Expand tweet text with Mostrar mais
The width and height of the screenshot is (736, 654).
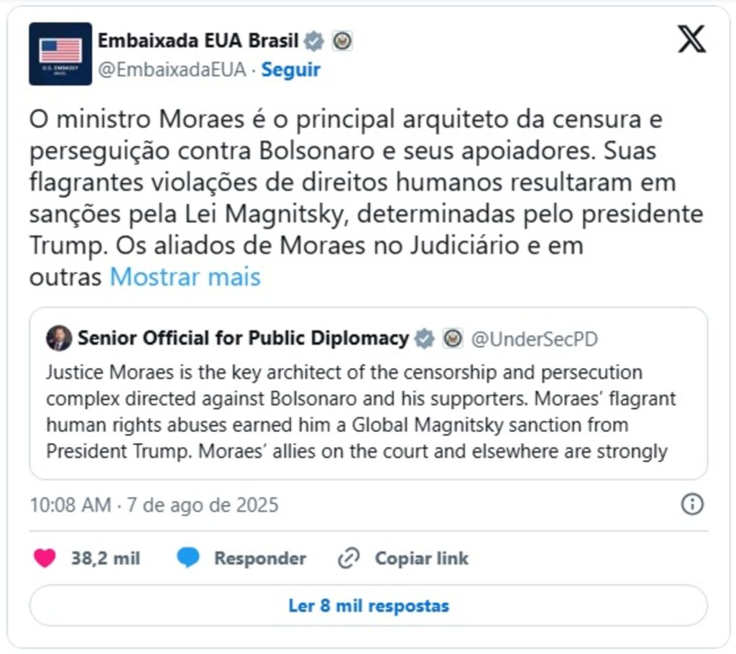pyautogui.click(x=185, y=277)
